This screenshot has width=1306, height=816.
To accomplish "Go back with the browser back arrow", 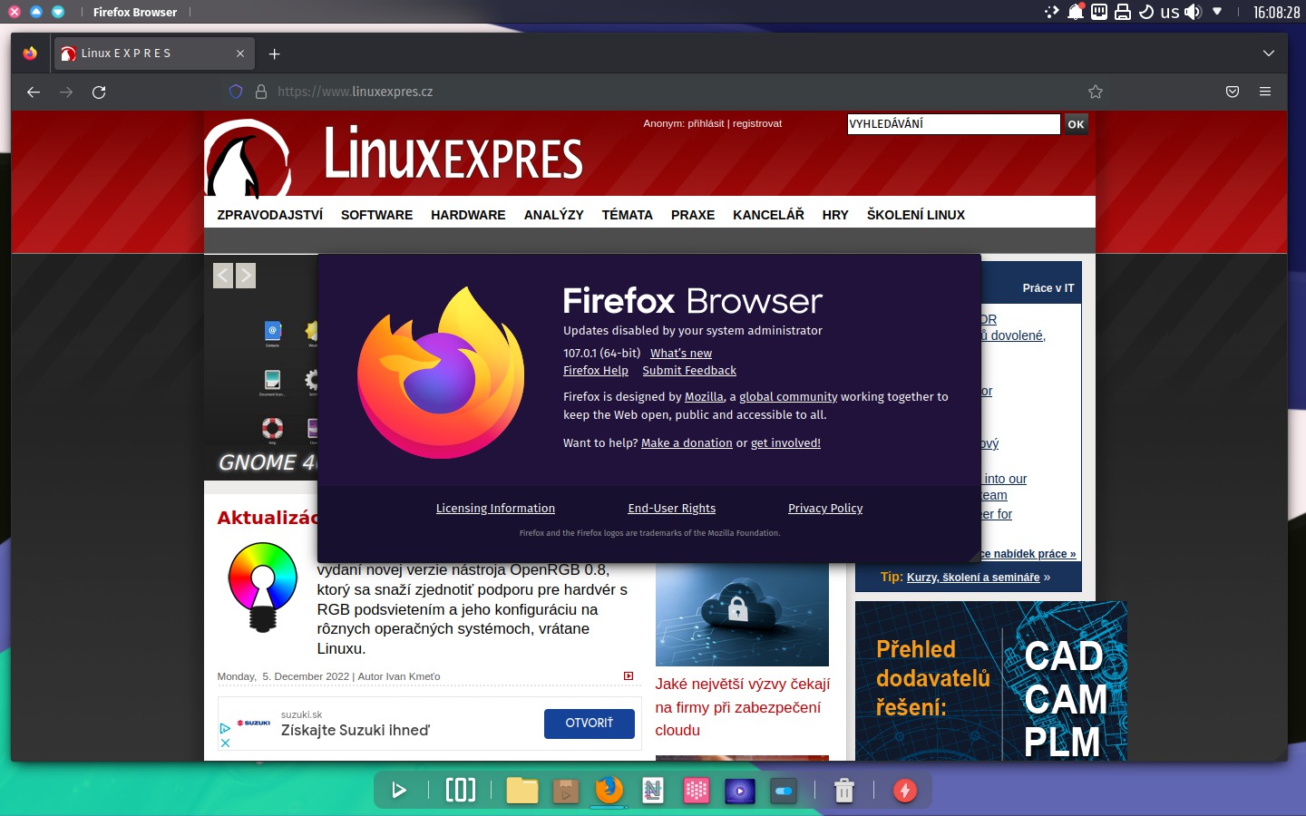I will pos(34,92).
